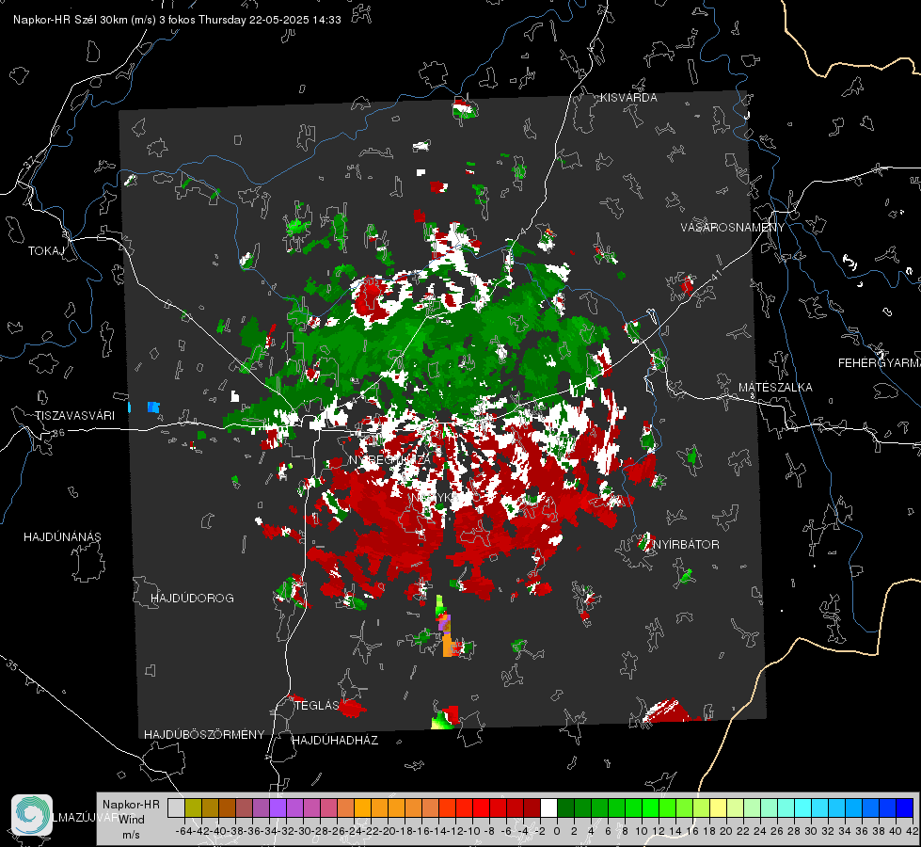921x847 pixels.
Task: Click the 42 value on the scale
Action: pos(913,831)
